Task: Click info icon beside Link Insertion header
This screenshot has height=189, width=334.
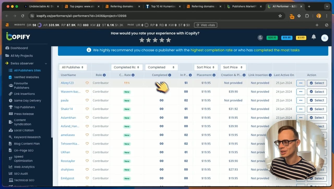Action: coord(270,75)
